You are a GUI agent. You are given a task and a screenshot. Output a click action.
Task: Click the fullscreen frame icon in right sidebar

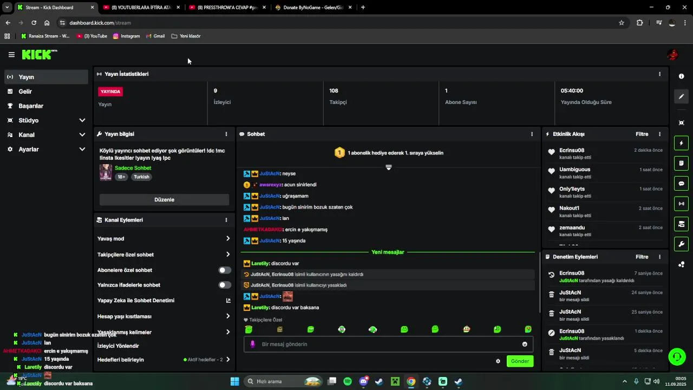681,123
